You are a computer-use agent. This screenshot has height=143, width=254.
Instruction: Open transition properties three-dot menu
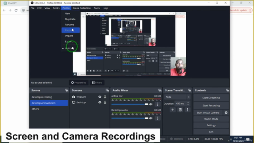[x=188, y=110]
